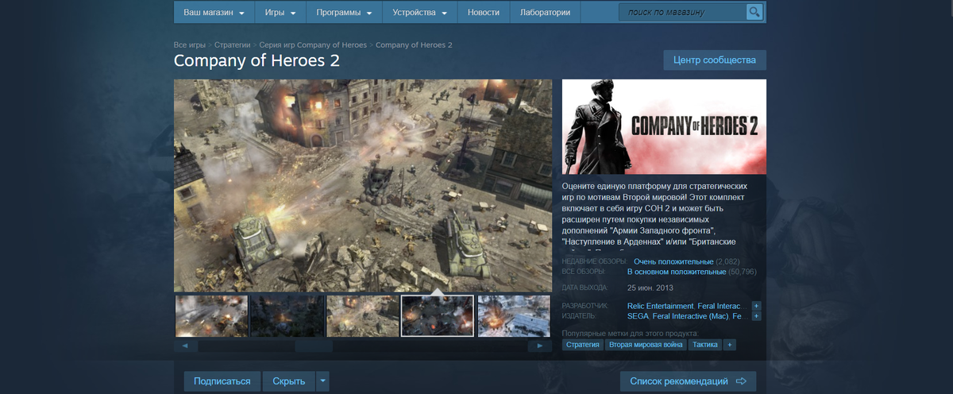
Task: Click the store search magnifier icon
Action: tap(754, 12)
